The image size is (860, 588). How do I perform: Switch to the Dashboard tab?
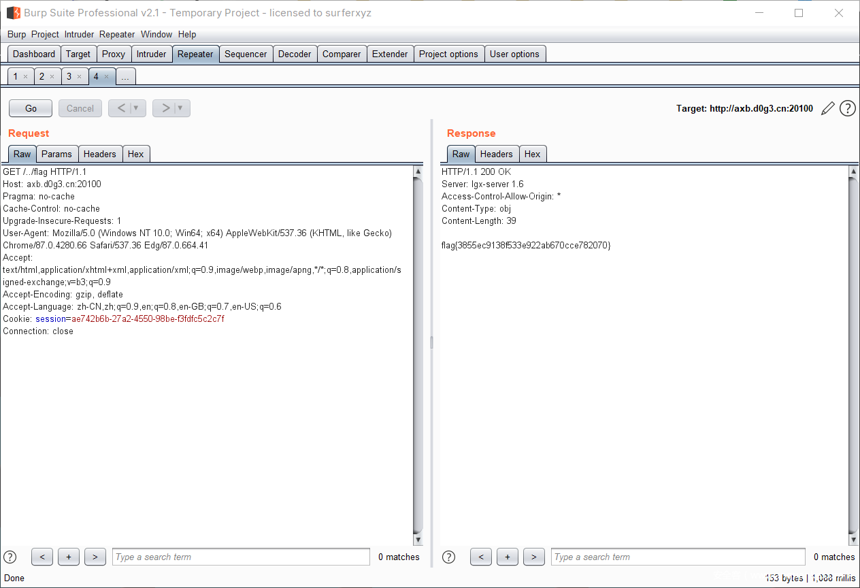[34, 54]
